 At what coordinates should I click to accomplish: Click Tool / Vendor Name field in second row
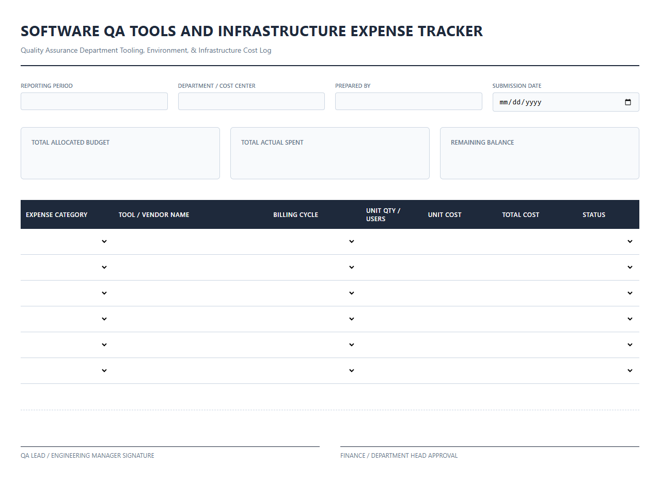click(191, 267)
